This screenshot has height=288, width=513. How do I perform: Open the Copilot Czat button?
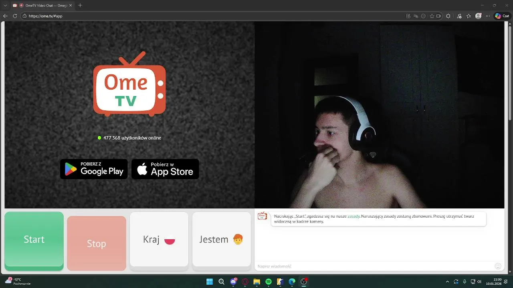tap(502, 16)
